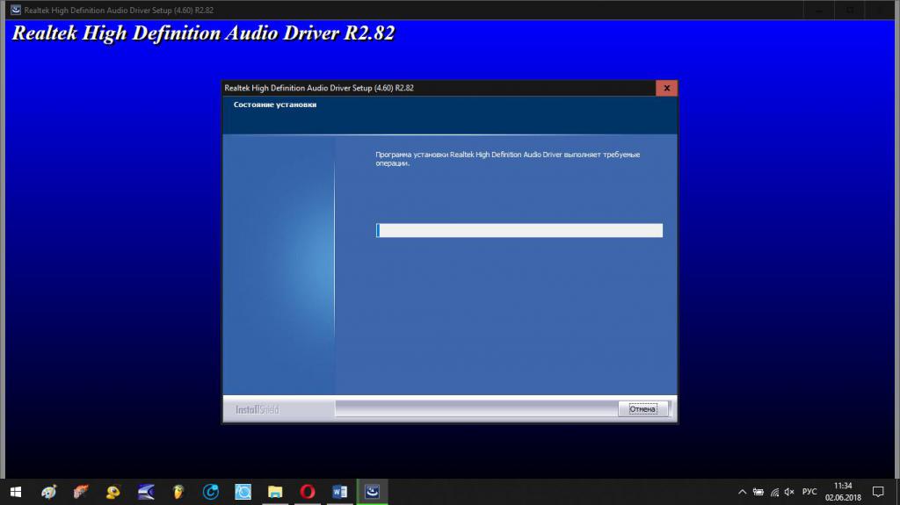Click the installer icon in outer window title bar

click(15, 9)
